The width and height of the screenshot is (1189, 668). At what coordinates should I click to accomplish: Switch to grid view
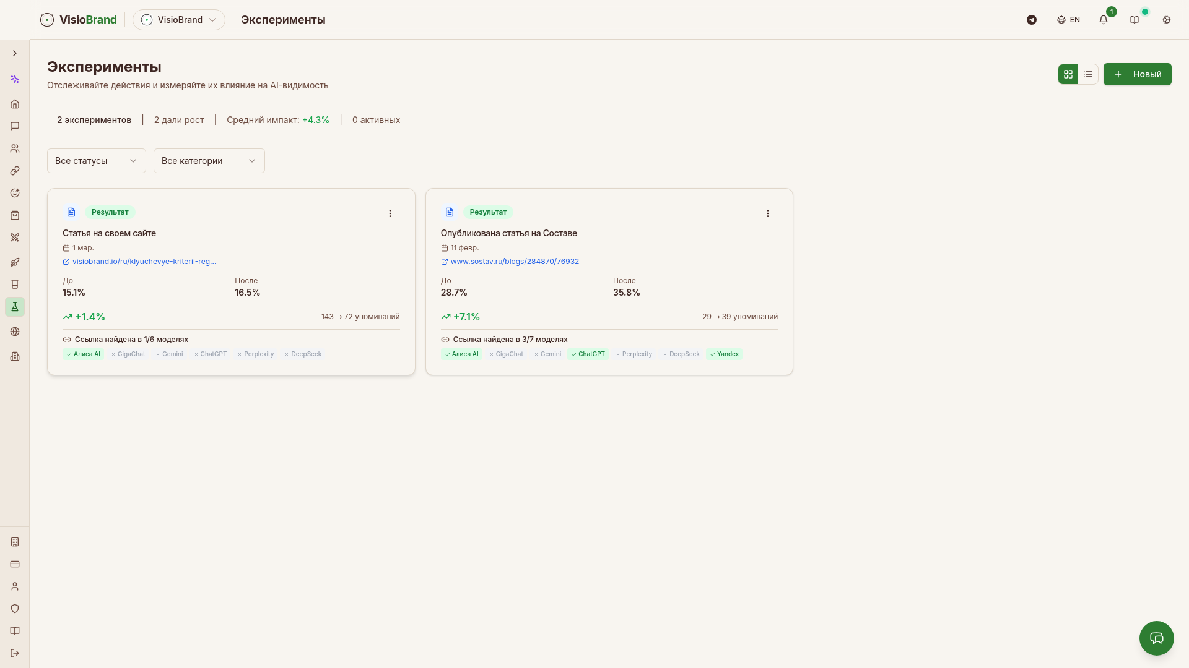(1068, 74)
